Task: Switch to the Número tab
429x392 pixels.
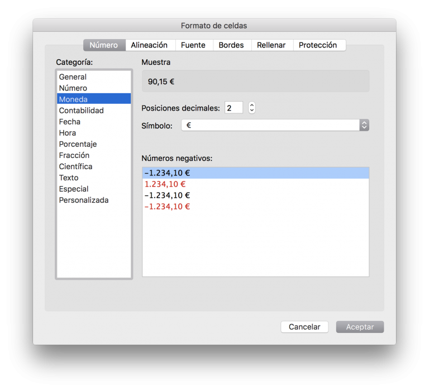Action: 104,45
